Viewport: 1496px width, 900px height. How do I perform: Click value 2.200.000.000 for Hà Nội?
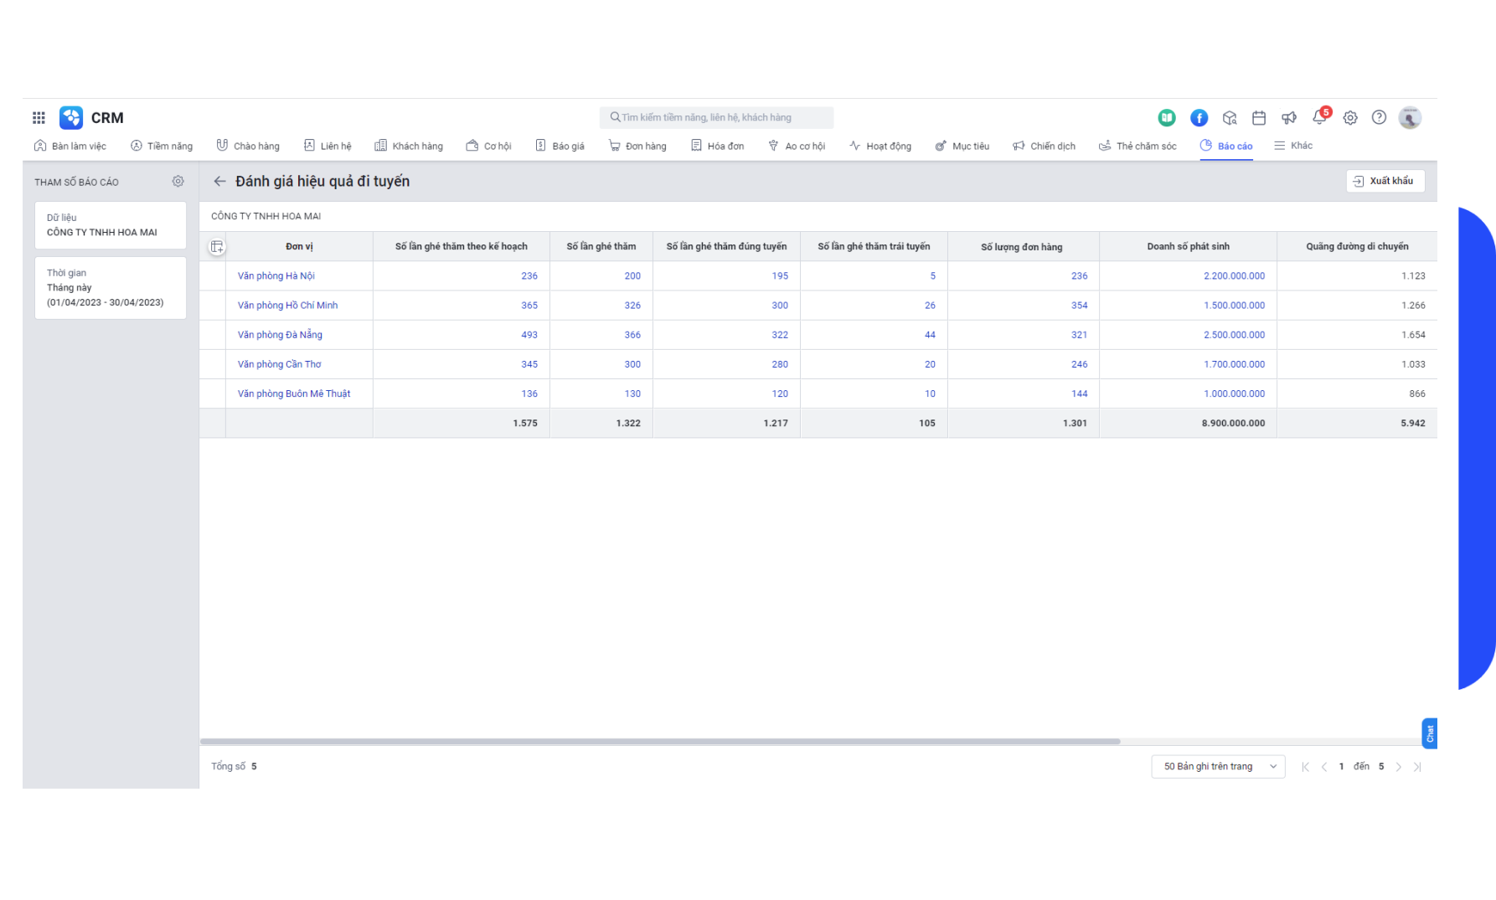click(1234, 275)
